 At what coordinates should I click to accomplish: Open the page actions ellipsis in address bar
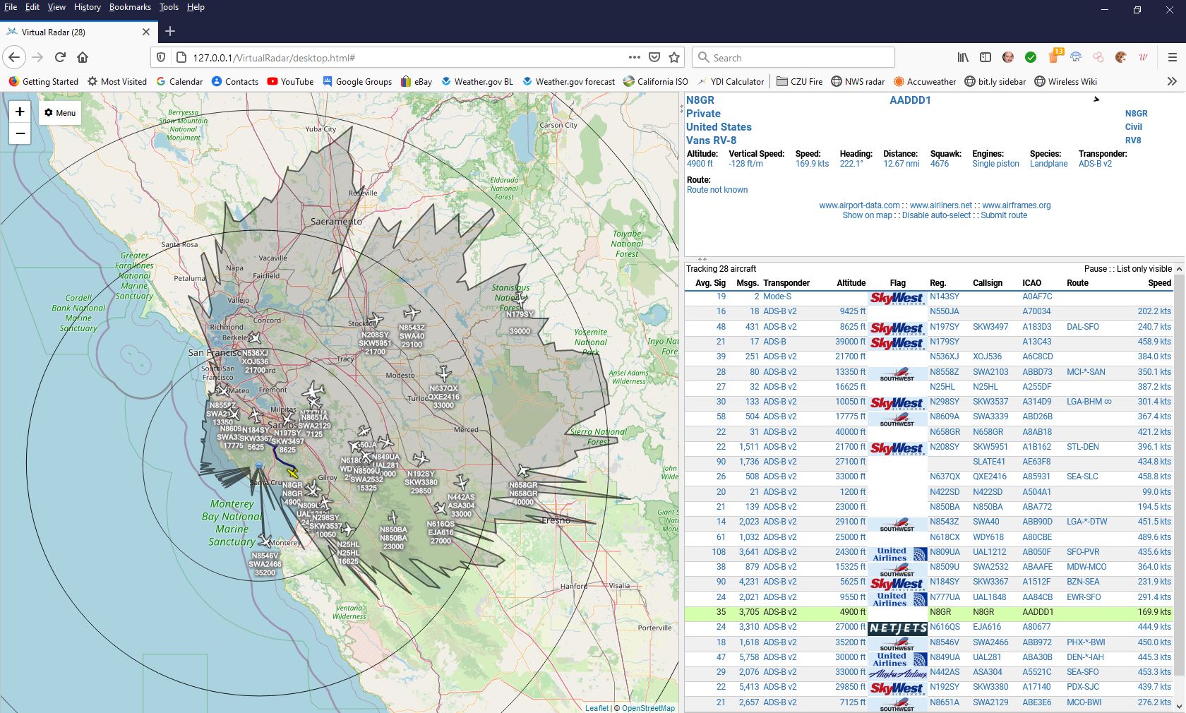point(634,57)
